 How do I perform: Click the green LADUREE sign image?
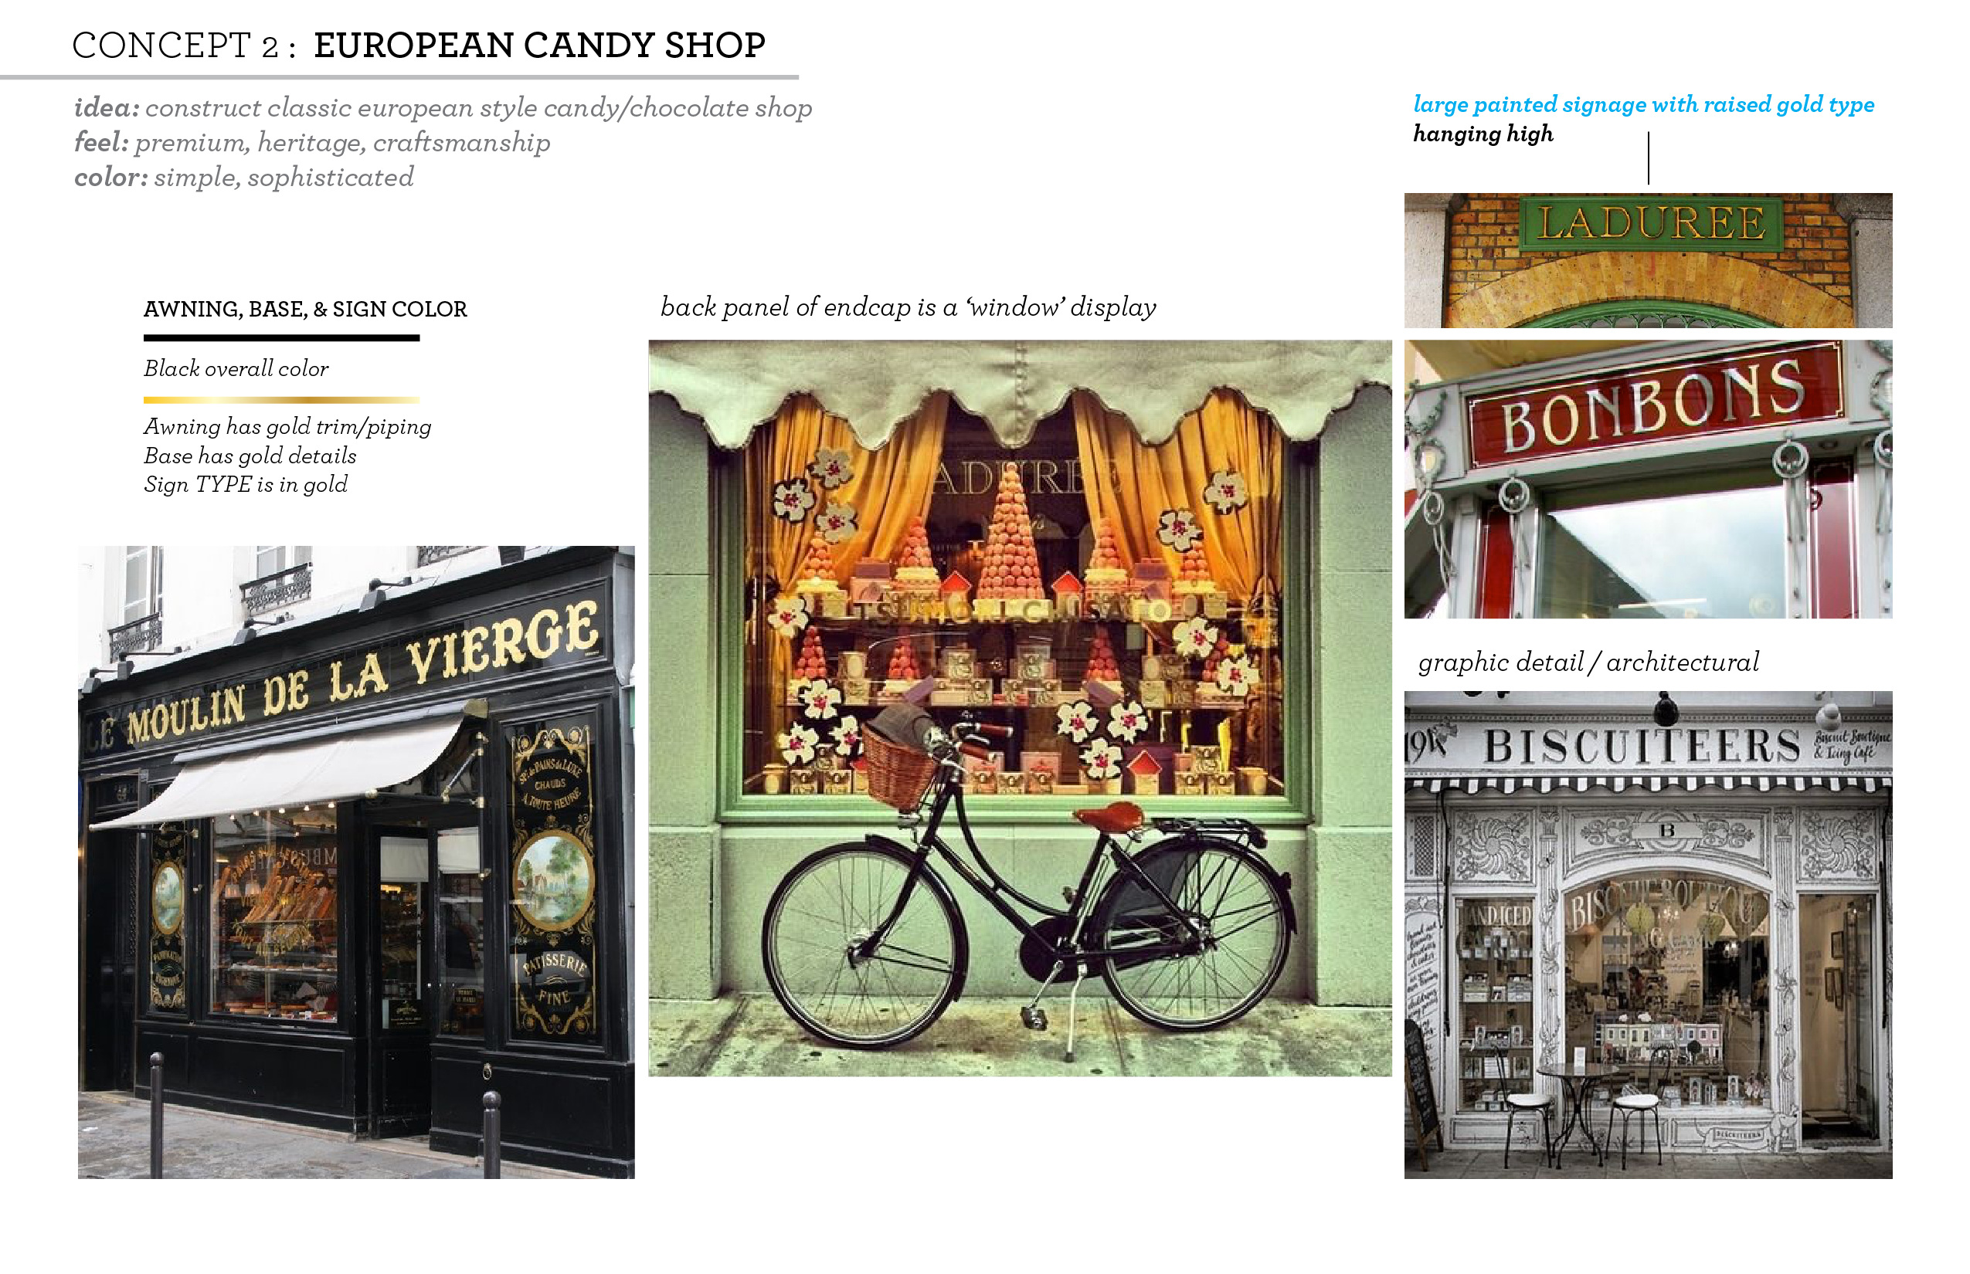1648,261
